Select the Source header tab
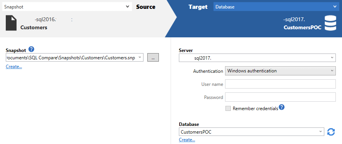This screenshot has width=342, height=144. (146, 7)
